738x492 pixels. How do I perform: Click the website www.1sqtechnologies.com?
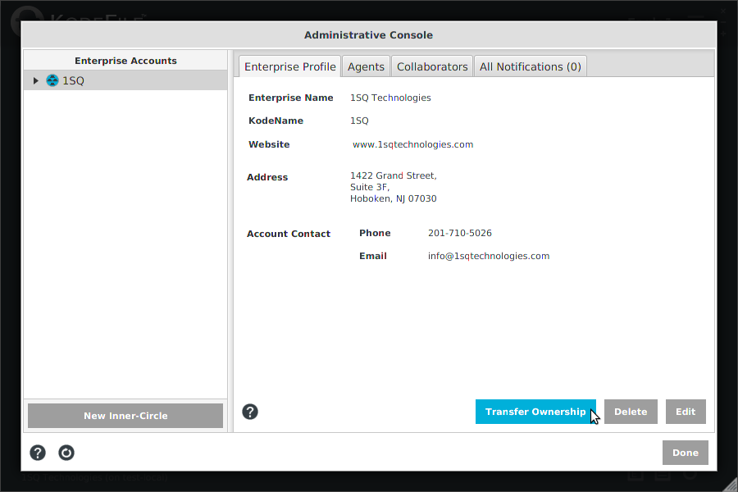point(412,144)
